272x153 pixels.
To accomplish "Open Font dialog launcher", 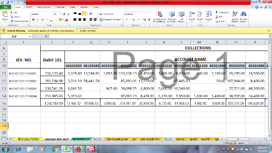I will [70, 25].
